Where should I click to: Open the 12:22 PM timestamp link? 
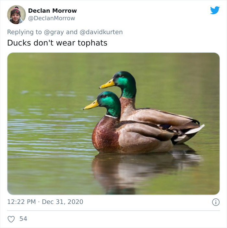tap(21, 202)
